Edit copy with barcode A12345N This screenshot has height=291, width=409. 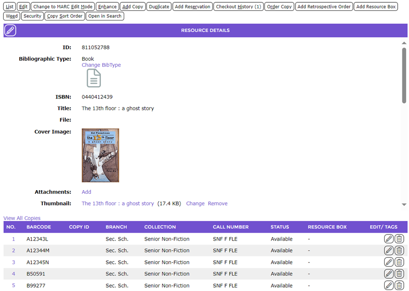point(388,262)
